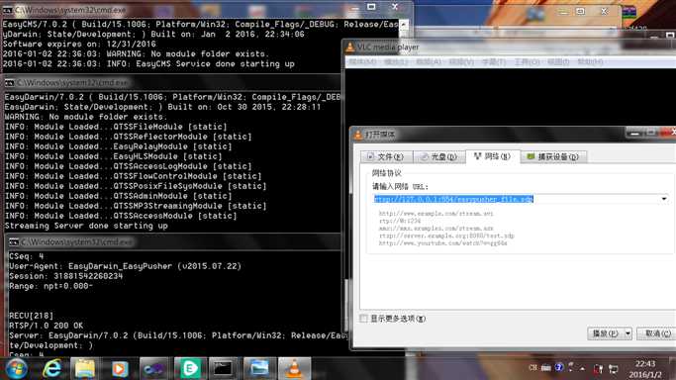This screenshot has height=380, width=676.
Task: Click the 请输入网络 URL label
Action: tap(400, 187)
